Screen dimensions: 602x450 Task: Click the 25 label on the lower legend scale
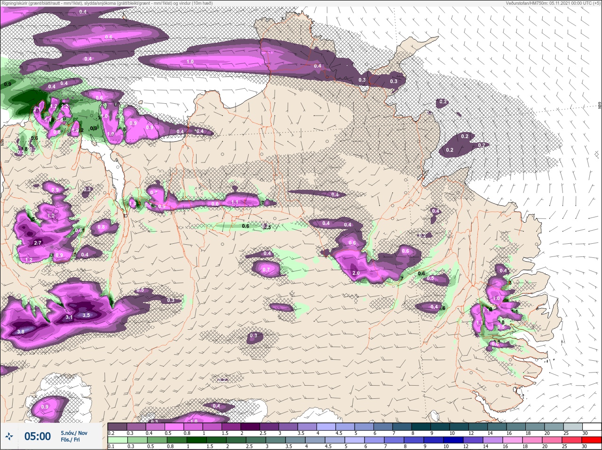565,446
